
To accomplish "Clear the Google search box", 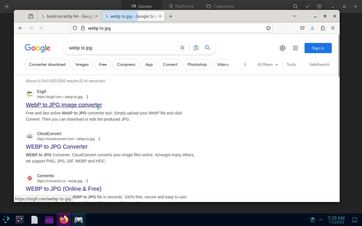I will tap(182, 48).
